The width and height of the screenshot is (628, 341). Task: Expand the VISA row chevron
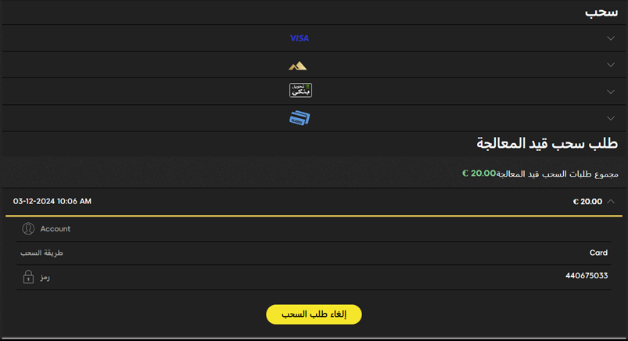[610, 38]
